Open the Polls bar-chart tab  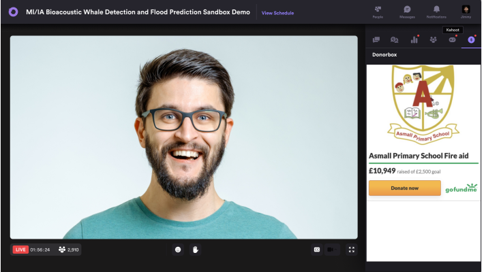pyautogui.click(x=414, y=40)
